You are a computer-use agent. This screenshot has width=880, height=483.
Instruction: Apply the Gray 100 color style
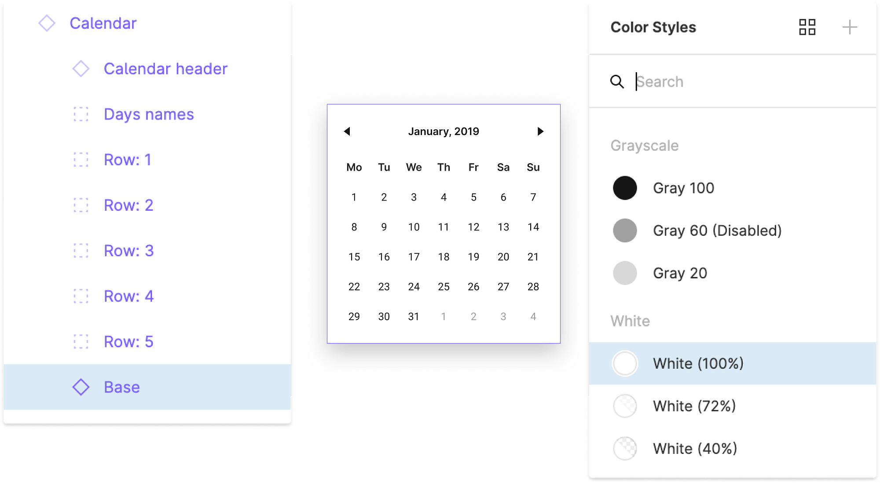tap(733, 188)
